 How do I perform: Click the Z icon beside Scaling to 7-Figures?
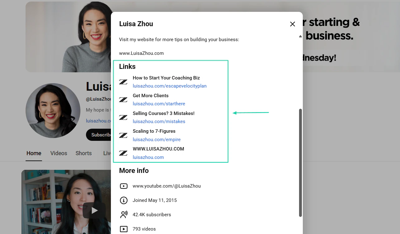pyautogui.click(x=123, y=135)
